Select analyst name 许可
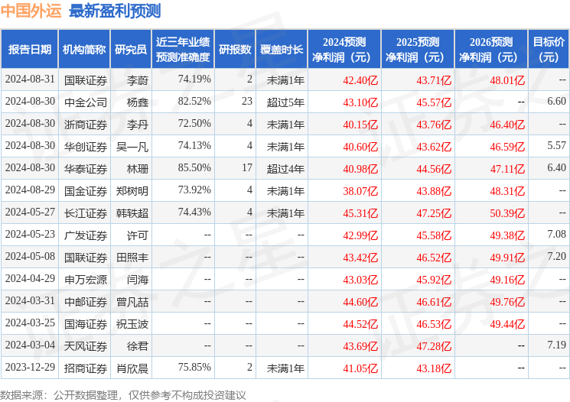Image resolution: width=570 pixels, height=402 pixels. coord(138,235)
